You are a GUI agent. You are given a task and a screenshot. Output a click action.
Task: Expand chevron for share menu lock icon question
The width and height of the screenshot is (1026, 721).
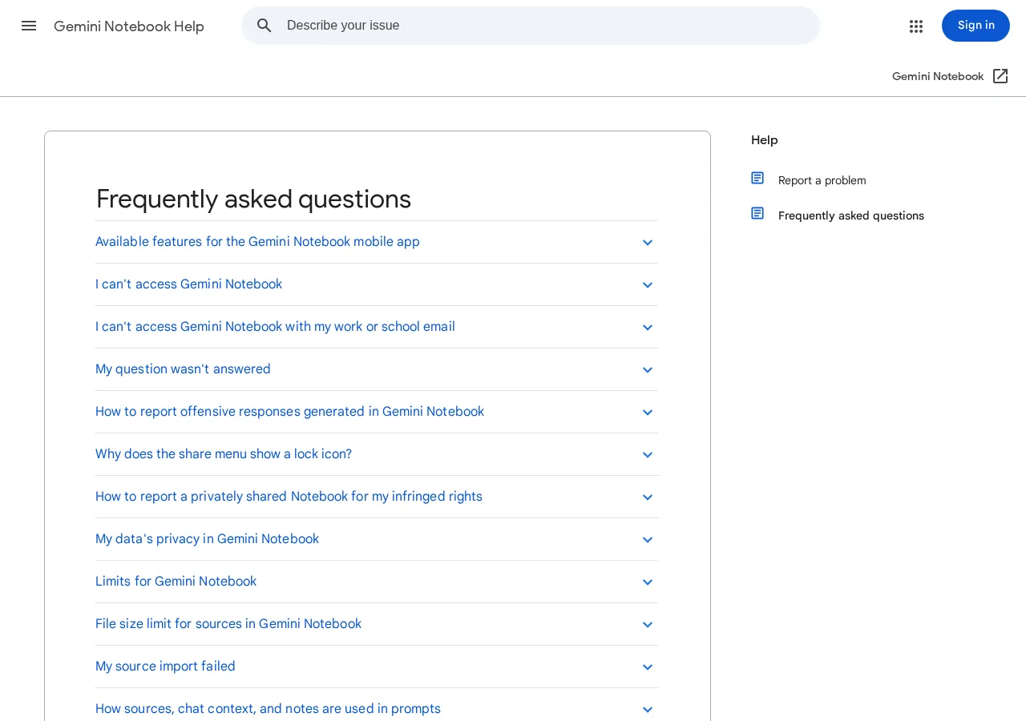point(648,455)
